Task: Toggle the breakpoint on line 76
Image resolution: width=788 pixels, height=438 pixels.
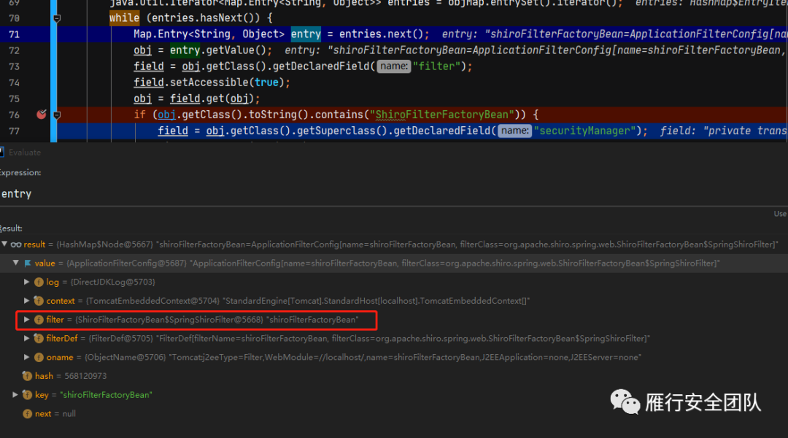Action: 41,115
